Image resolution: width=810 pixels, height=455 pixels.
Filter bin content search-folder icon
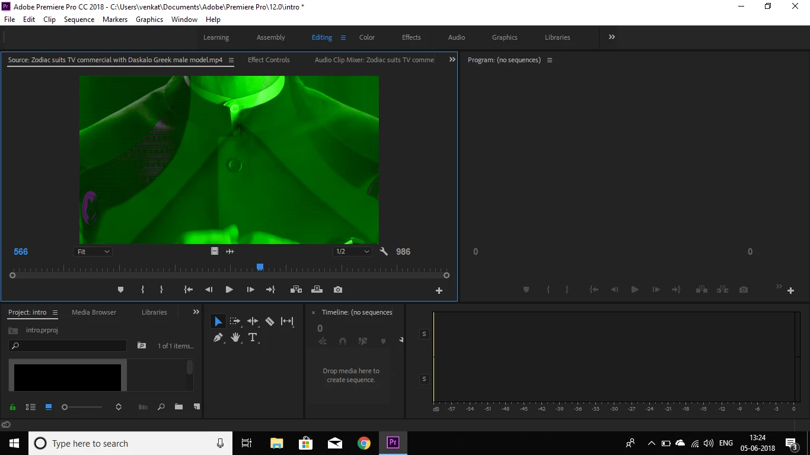142,345
